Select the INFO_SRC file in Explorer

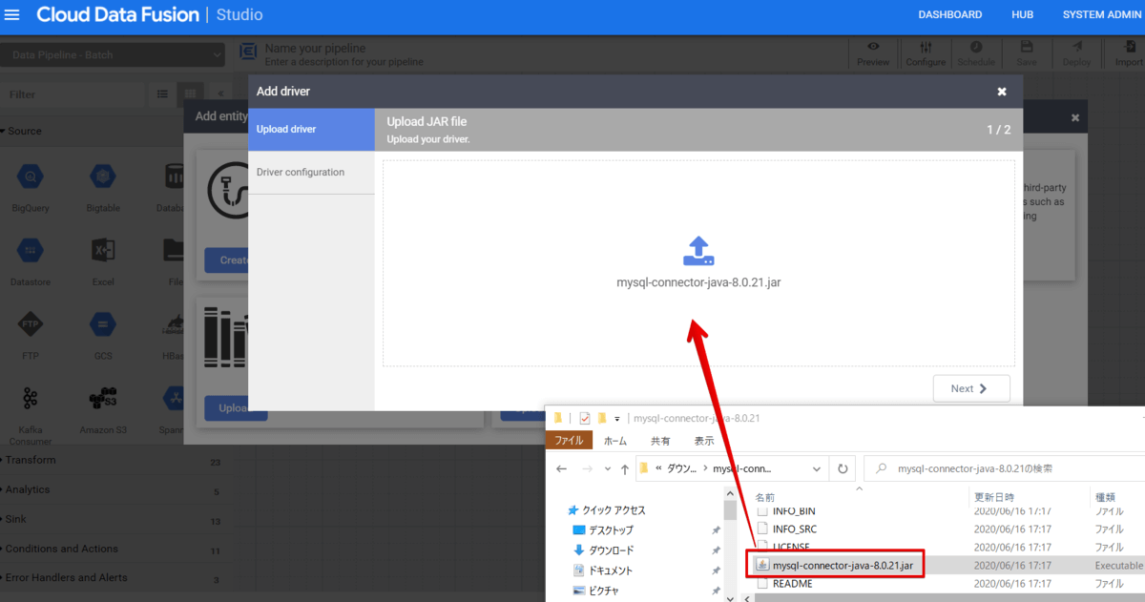[x=794, y=529]
